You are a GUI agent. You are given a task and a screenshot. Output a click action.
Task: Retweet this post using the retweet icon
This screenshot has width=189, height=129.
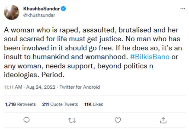pos(72,120)
